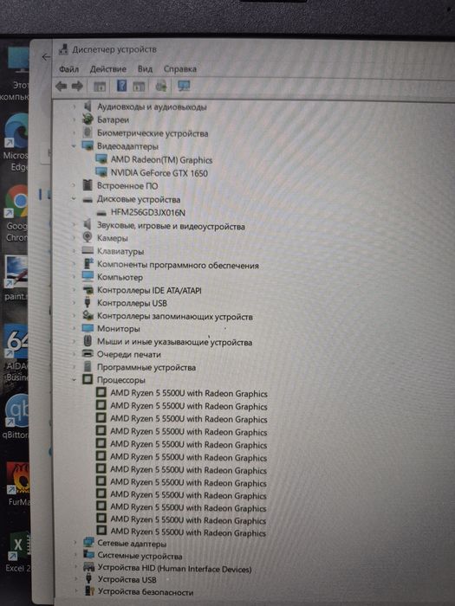This screenshot has height=606, width=455.
Task: Select the first AMD Ryzen 5 5500U entry
Action: (189, 393)
